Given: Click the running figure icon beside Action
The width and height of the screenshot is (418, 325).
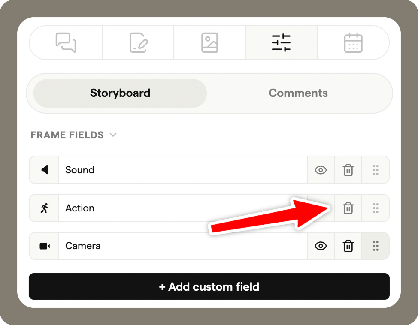Looking at the screenshot, I should click(x=43, y=208).
